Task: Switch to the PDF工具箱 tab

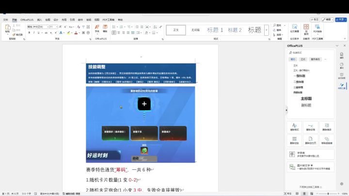Action: coord(109,20)
